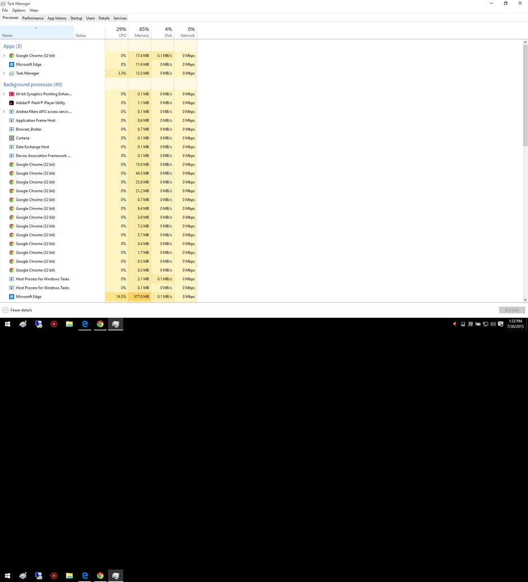The width and height of the screenshot is (528, 582).
Task: Expand the Google Chrome app entry
Action: [x=4, y=56]
